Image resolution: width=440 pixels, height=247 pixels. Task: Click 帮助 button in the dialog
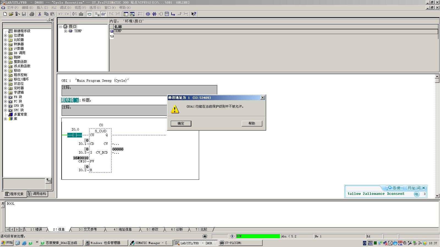(252, 123)
